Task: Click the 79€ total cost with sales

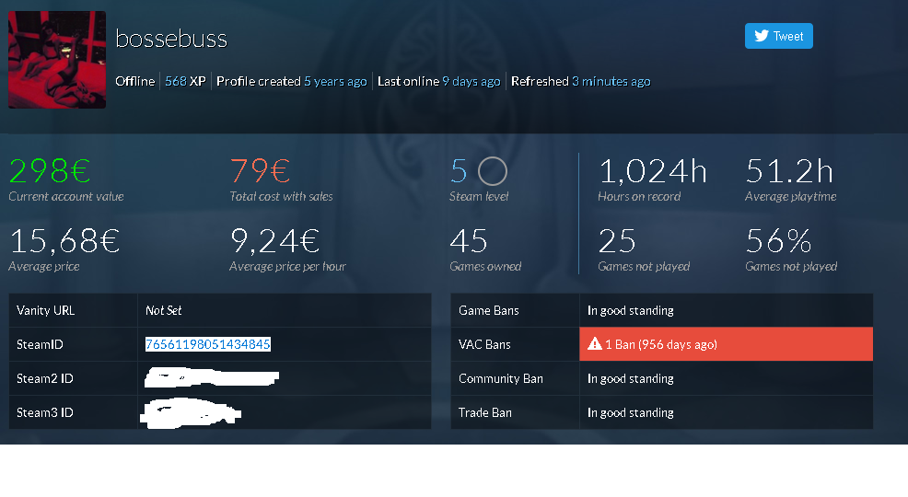Action: 260,171
